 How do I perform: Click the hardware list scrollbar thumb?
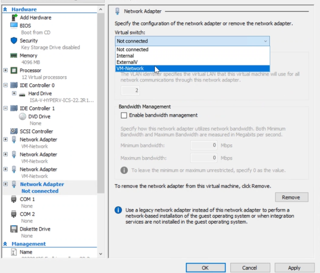click(101, 103)
